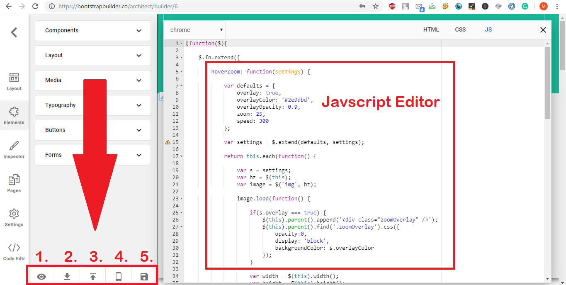This screenshot has width=566, height=285.
Task: Place cursor on 'overlayColor' line 9
Action: 275,100
